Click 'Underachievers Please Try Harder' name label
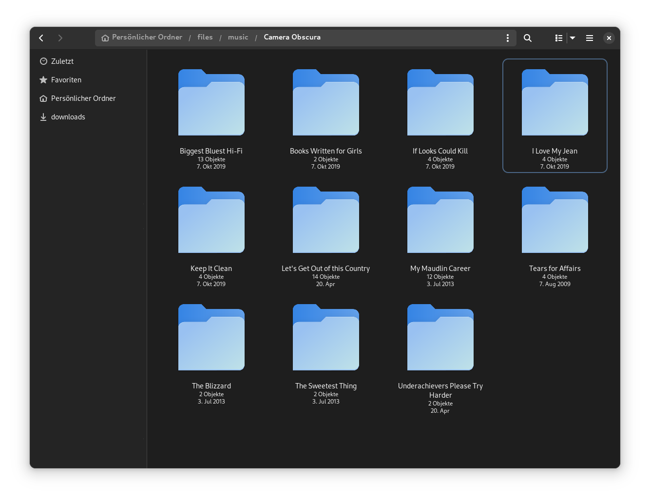 (440, 390)
